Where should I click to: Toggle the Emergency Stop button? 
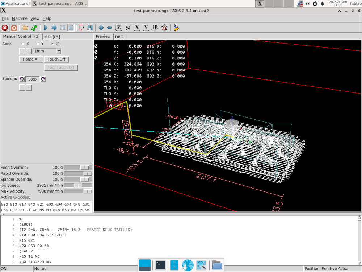click(x=5, y=28)
